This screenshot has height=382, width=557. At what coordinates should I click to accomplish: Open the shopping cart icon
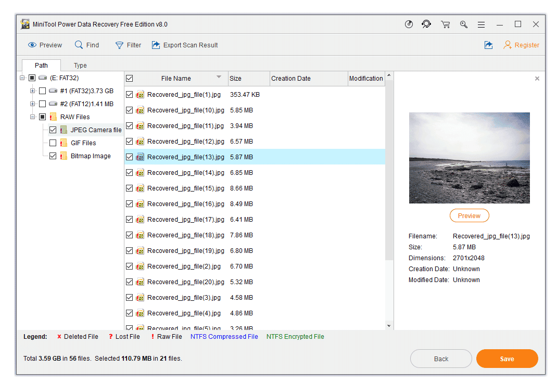coord(446,24)
